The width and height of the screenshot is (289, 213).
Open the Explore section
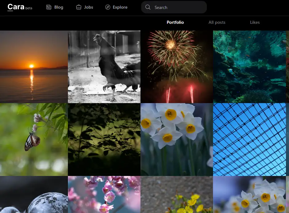(120, 7)
